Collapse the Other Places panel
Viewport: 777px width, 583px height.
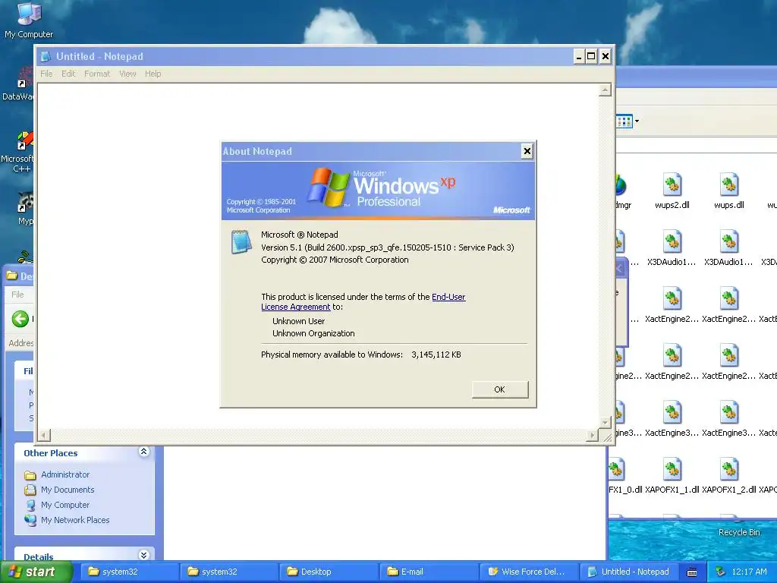point(143,452)
